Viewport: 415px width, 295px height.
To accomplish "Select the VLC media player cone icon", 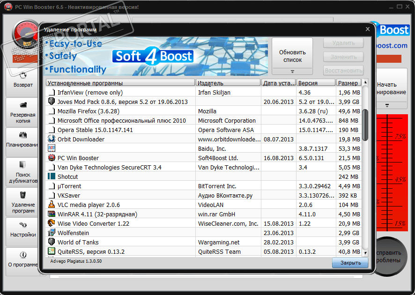I will pos(52,204).
